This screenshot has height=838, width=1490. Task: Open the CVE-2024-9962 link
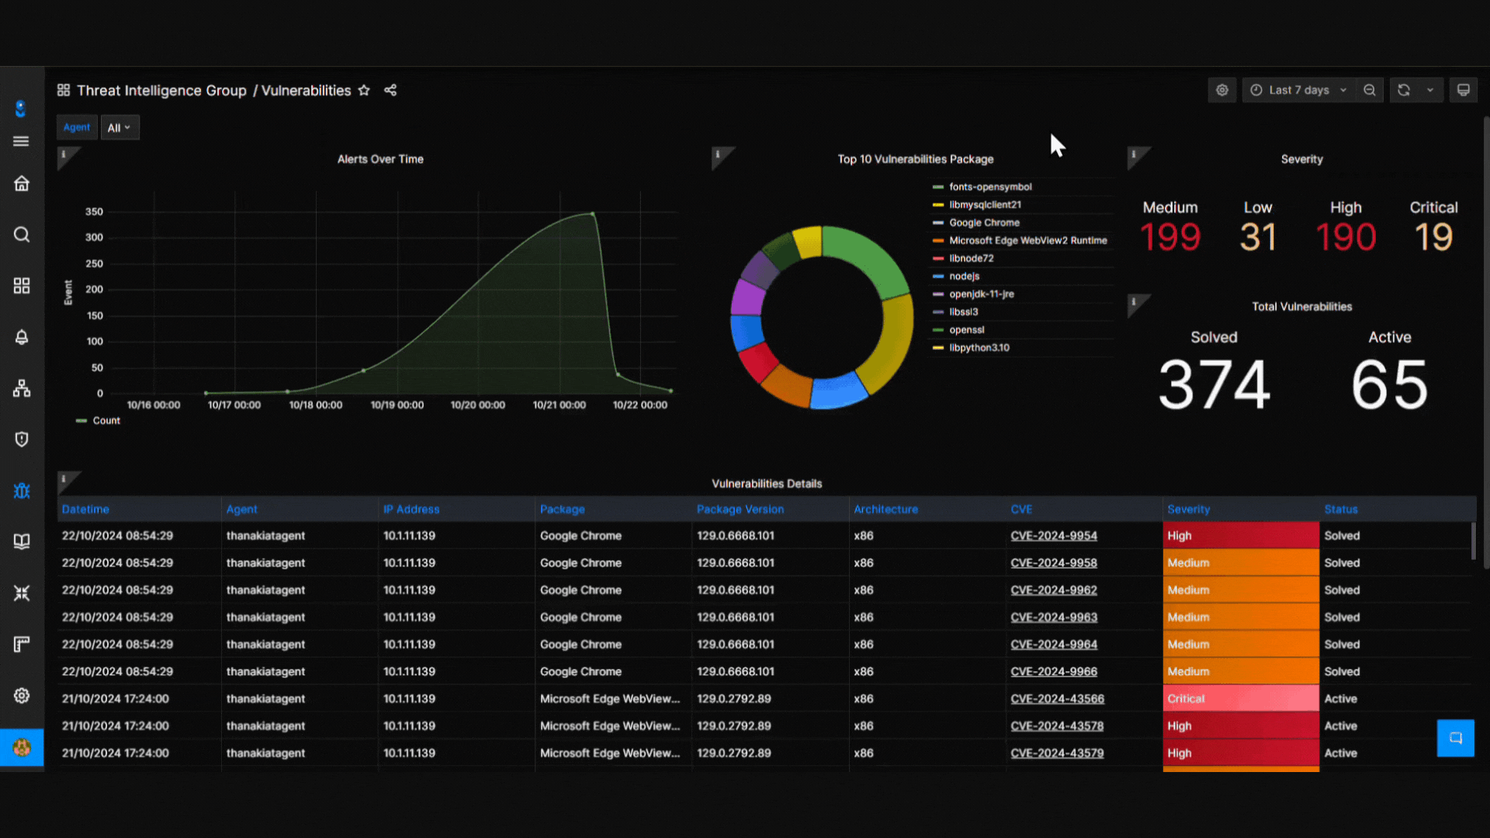click(1054, 590)
